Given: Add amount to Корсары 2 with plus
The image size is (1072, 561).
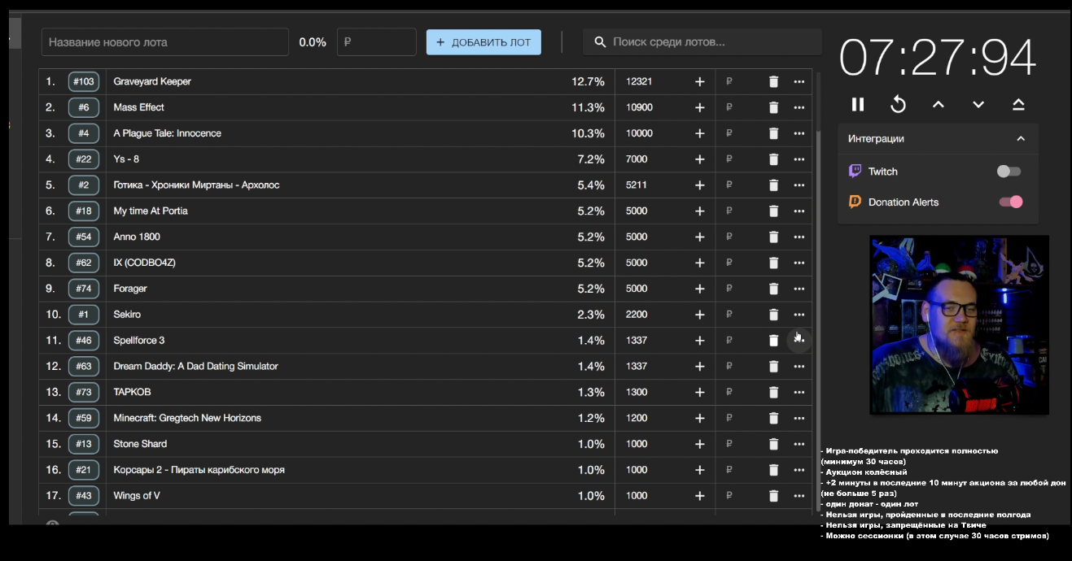Looking at the screenshot, I should [699, 470].
